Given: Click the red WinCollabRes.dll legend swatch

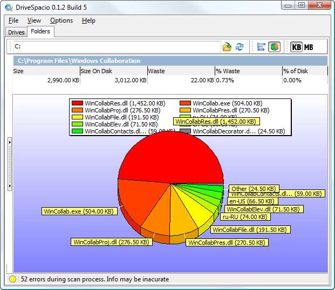Looking at the screenshot, I should 77,103.
